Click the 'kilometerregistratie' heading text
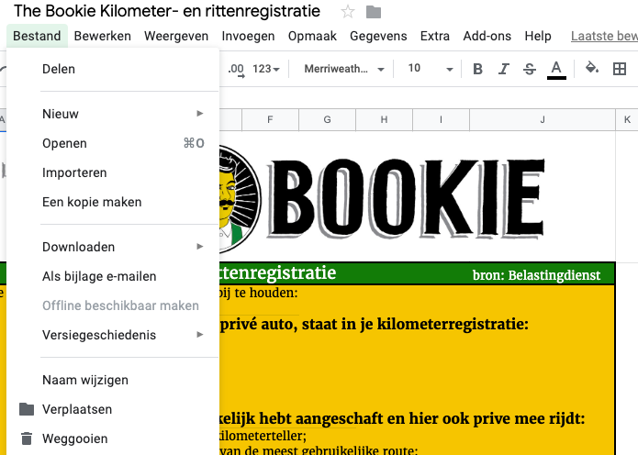This screenshot has height=455, width=638. [453, 324]
